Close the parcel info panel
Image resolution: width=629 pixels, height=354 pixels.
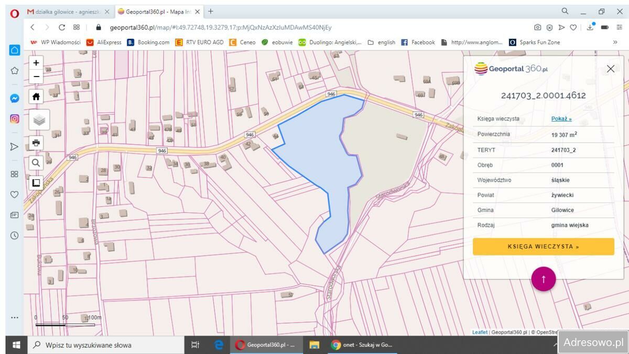(x=610, y=69)
